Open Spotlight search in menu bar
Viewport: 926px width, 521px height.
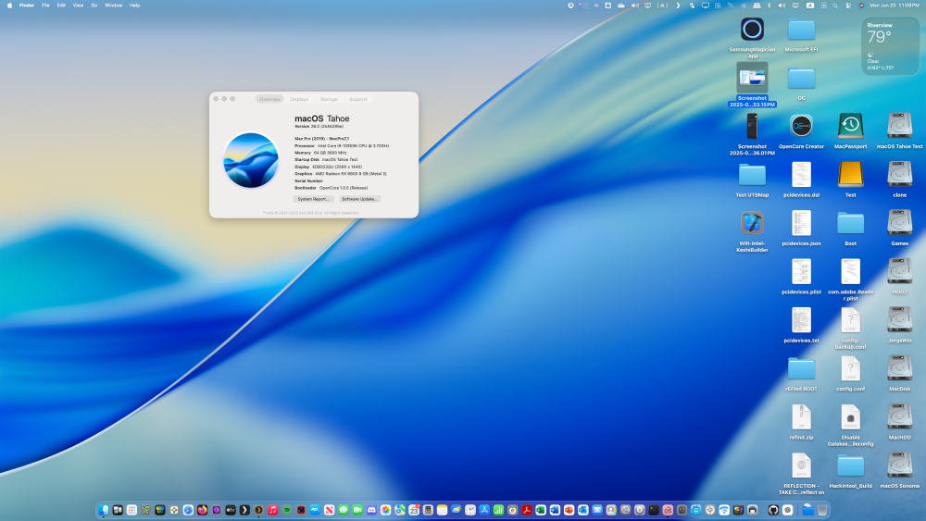[x=835, y=6]
